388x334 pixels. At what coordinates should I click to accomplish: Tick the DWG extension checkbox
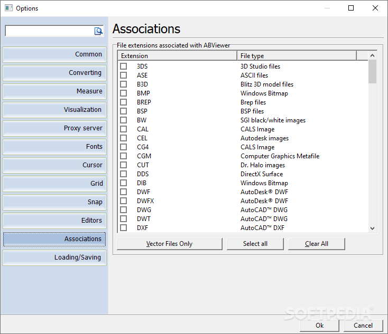[x=124, y=209]
